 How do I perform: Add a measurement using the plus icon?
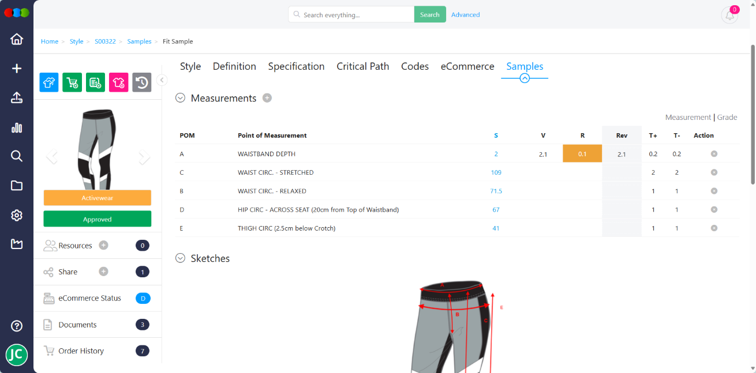267,98
